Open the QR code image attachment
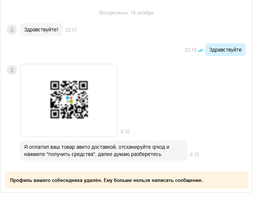Image resolution: width=254 pixels, height=197 pixels. (x=69, y=100)
